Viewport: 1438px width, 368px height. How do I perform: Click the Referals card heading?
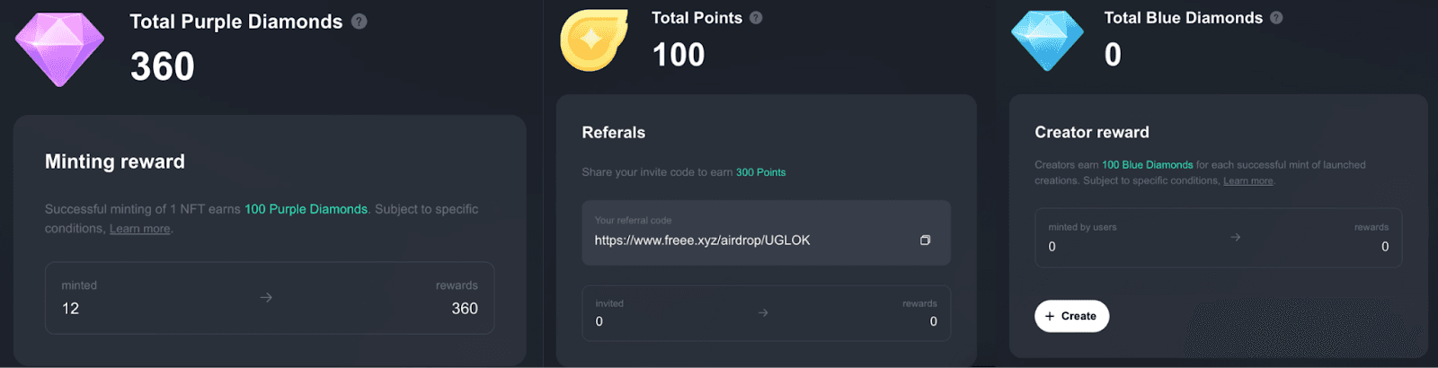[614, 133]
